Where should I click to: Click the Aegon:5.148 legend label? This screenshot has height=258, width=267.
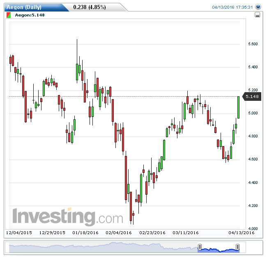(30, 15)
